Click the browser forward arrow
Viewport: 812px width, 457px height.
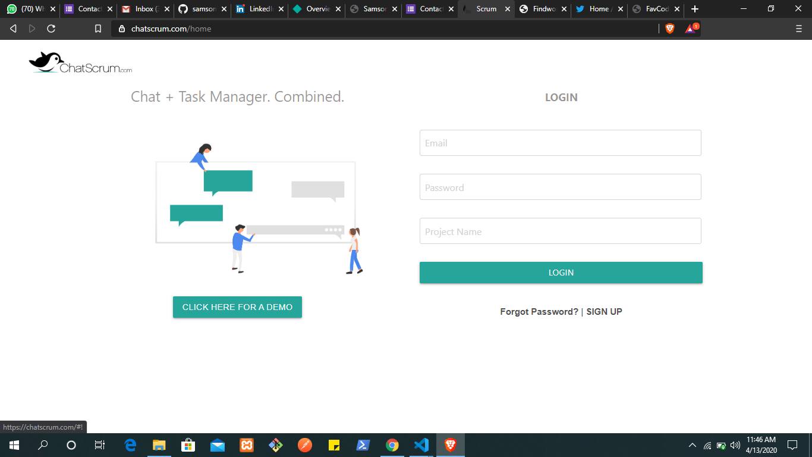point(32,29)
